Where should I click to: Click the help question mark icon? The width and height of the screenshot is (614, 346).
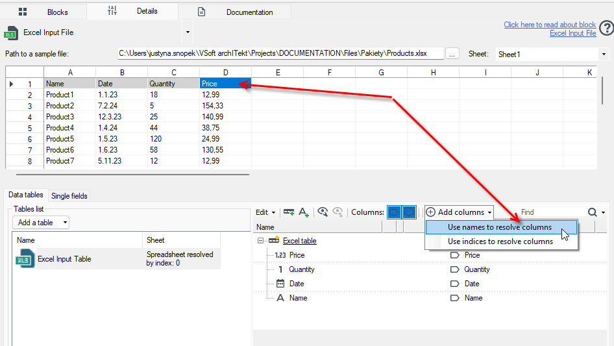607,28
